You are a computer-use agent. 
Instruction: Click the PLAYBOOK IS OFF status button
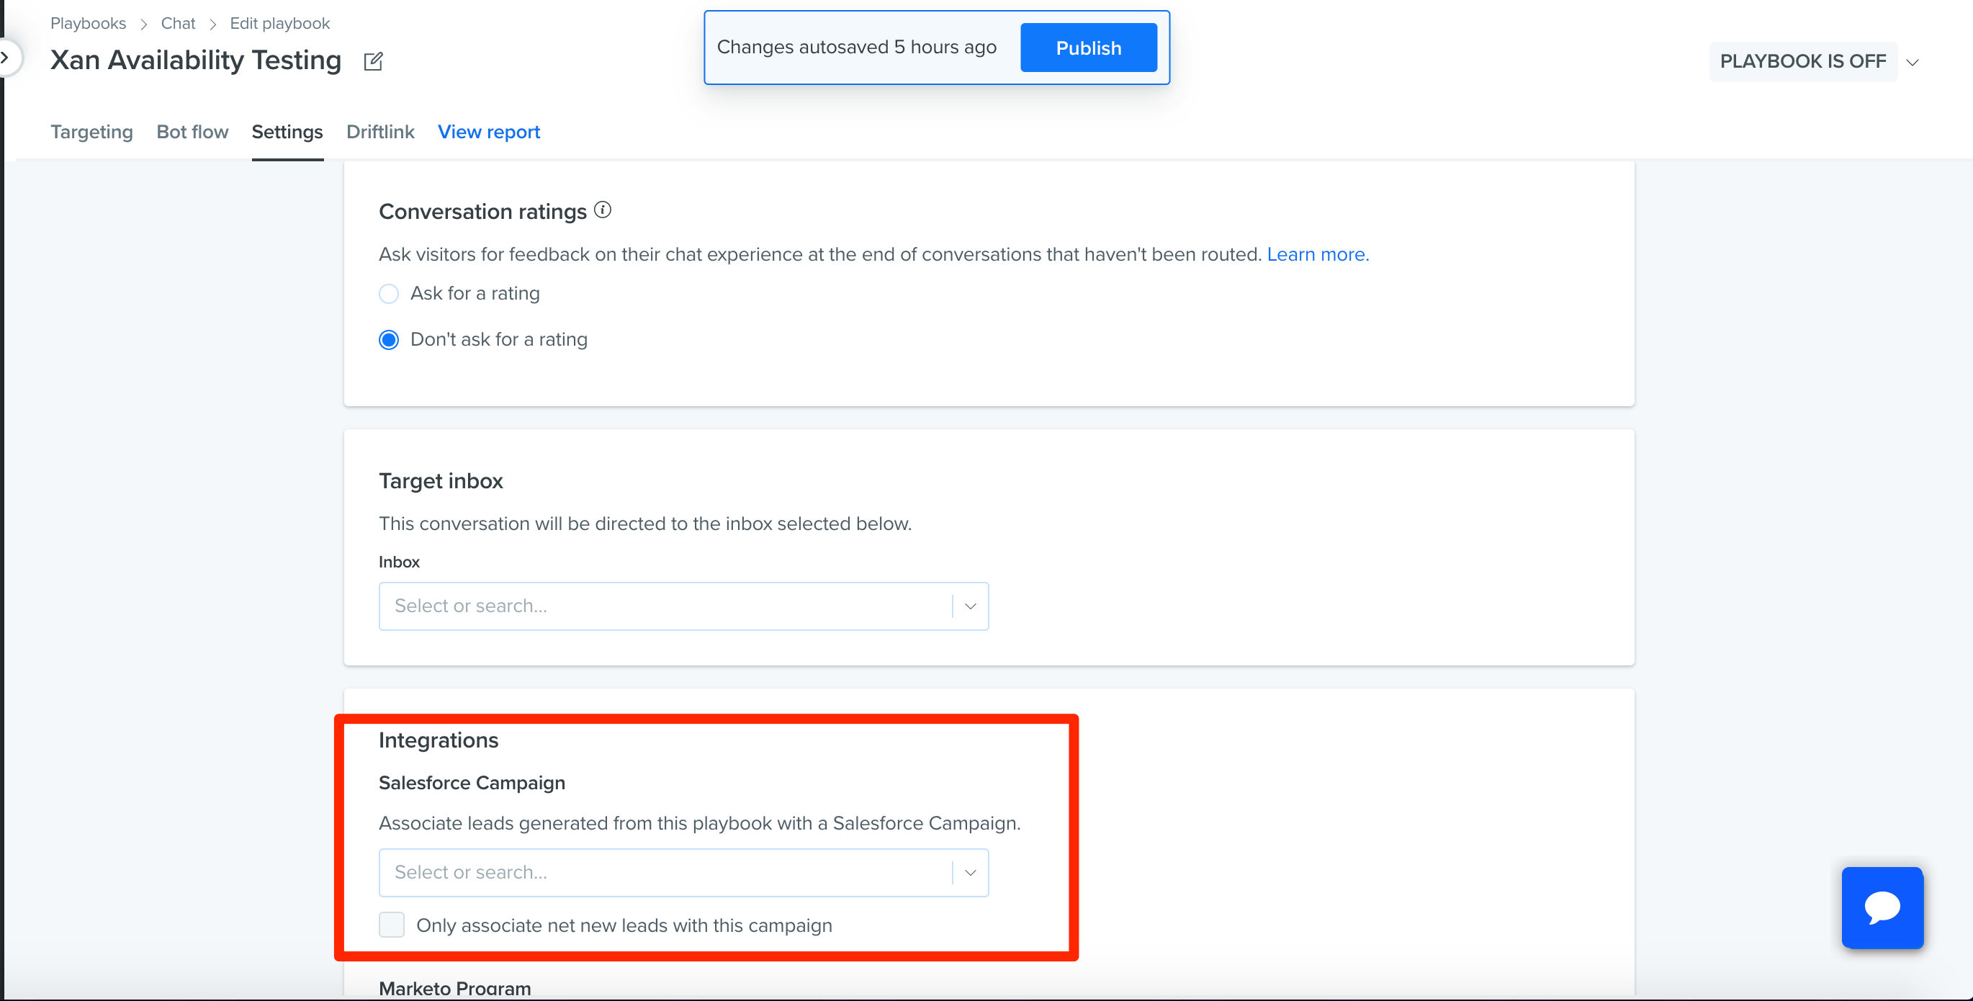point(1803,61)
